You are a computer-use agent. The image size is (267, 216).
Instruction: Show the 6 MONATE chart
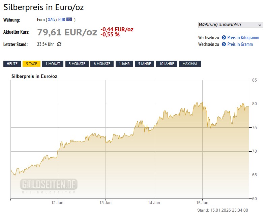coord(102,64)
